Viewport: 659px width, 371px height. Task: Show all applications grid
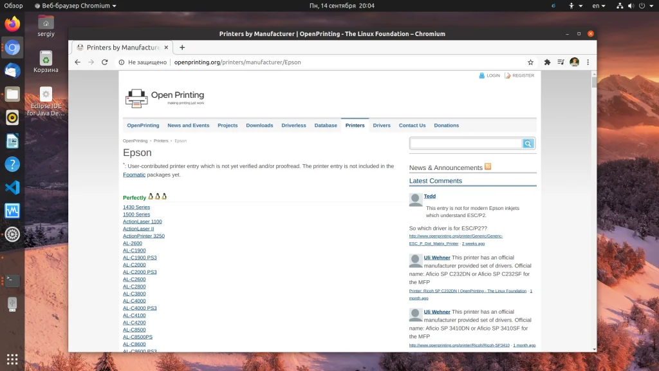point(12,359)
